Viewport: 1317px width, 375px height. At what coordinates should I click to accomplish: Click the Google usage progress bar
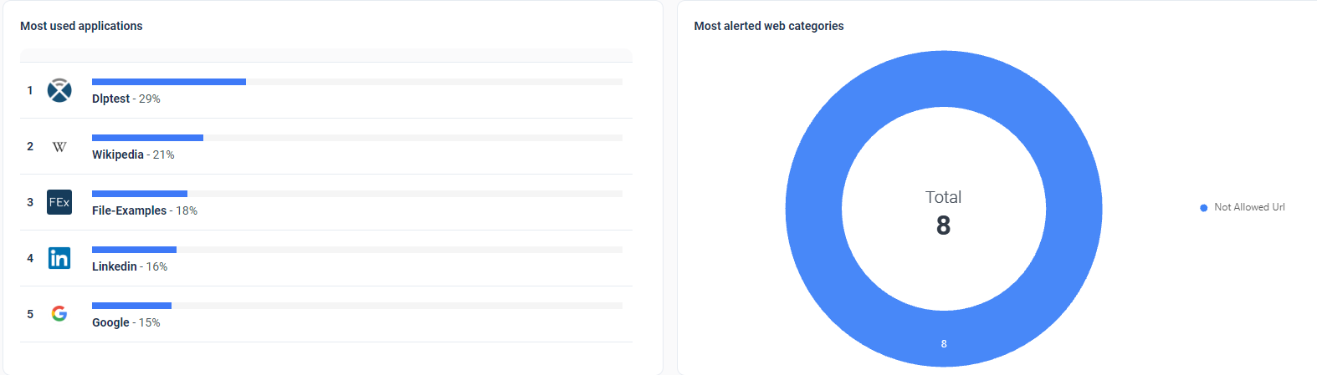pos(357,306)
